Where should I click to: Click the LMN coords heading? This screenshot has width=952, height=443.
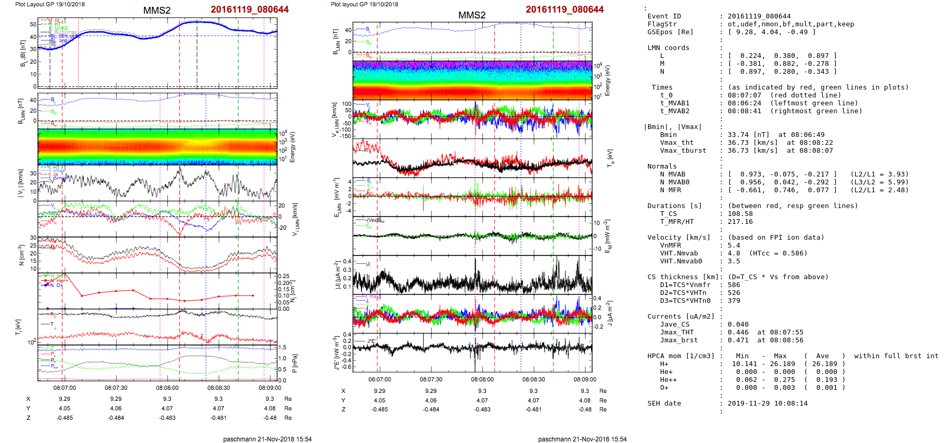[668, 48]
